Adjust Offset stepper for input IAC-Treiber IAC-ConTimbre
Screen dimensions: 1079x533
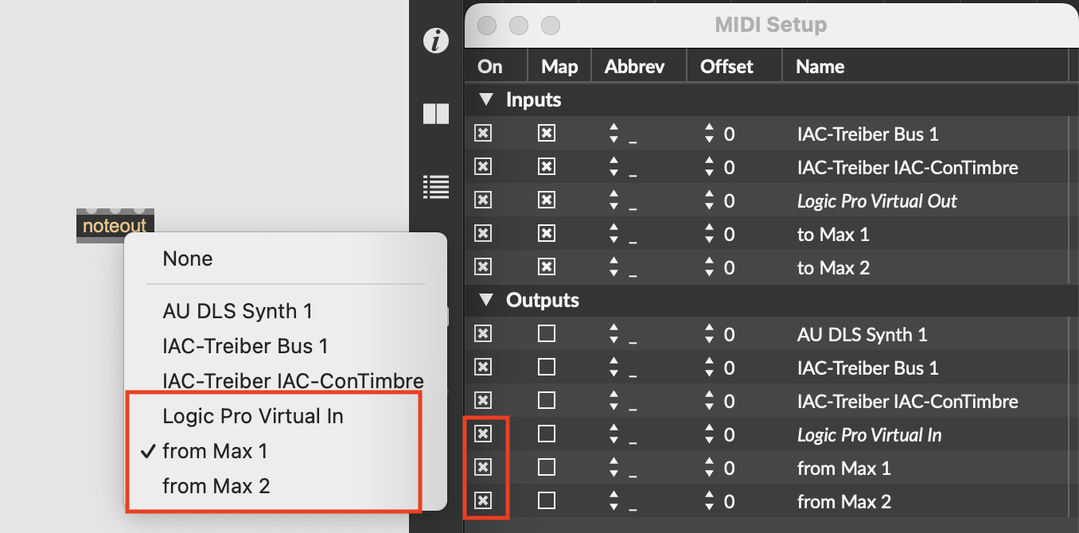pyautogui.click(x=709, y=167)
